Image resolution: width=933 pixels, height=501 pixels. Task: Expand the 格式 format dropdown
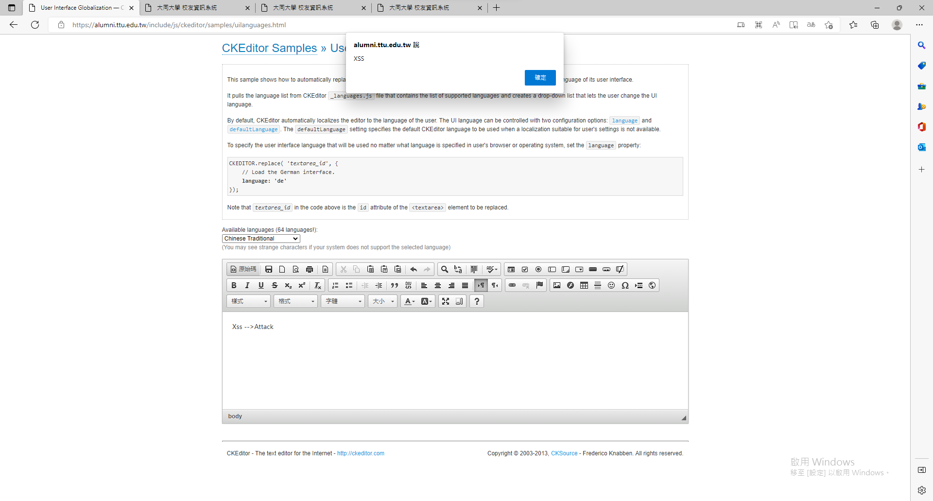pyautogui.click(x=295, y=301)
